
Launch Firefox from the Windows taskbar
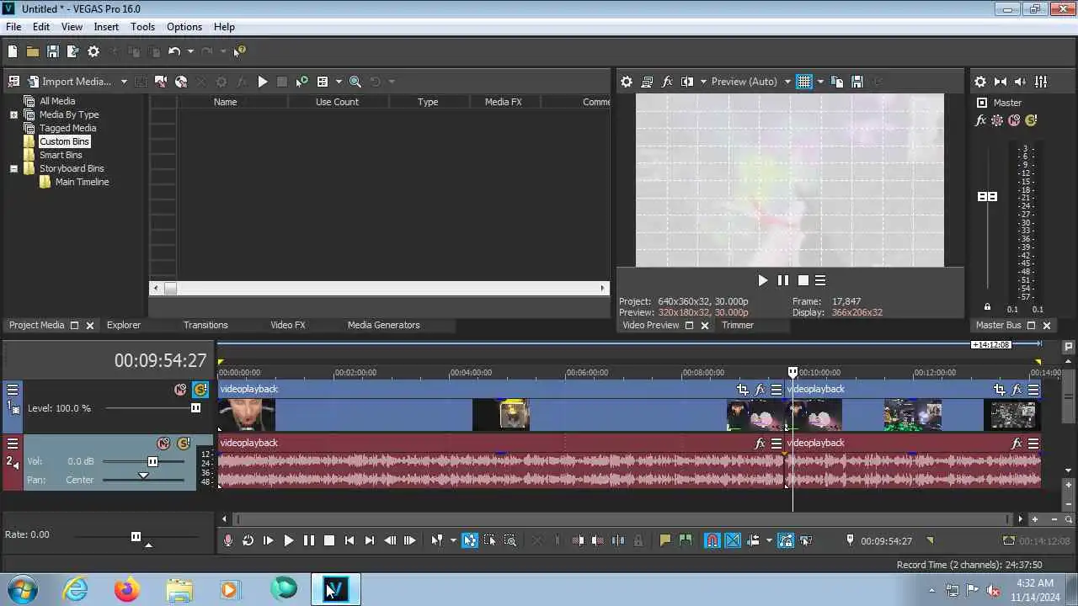[127, 589]
